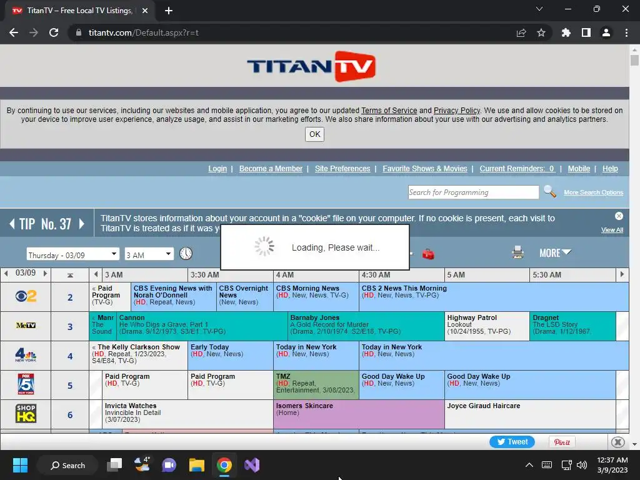Open Become a Member link
Screen dimensions: 640x480
(271, 169)
